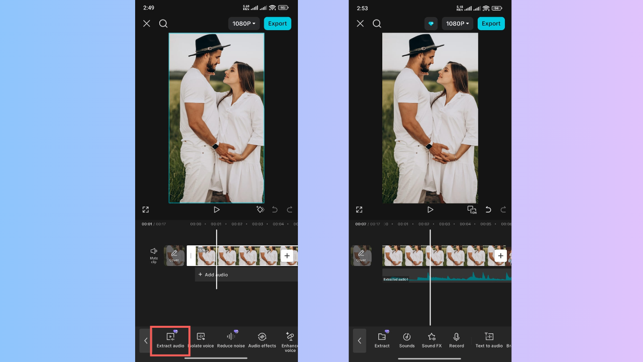643x362 pixels.
Task: Redo the edit on the right phone
Action: click(503, 210)
